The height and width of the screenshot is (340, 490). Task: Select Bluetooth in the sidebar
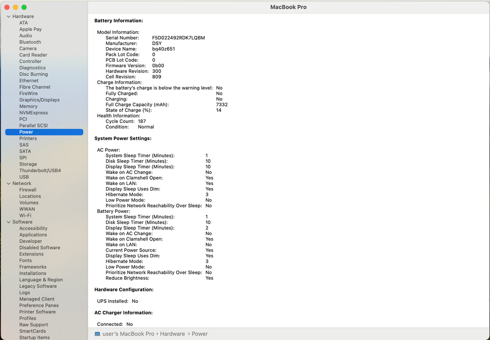30,42
